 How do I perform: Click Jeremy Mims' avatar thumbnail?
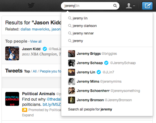(x=72, y=81)
